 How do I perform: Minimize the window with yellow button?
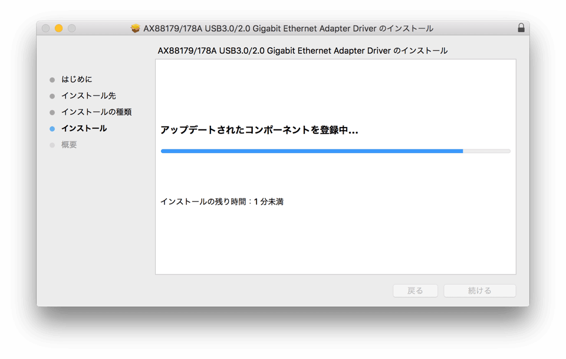click(58, 28)
